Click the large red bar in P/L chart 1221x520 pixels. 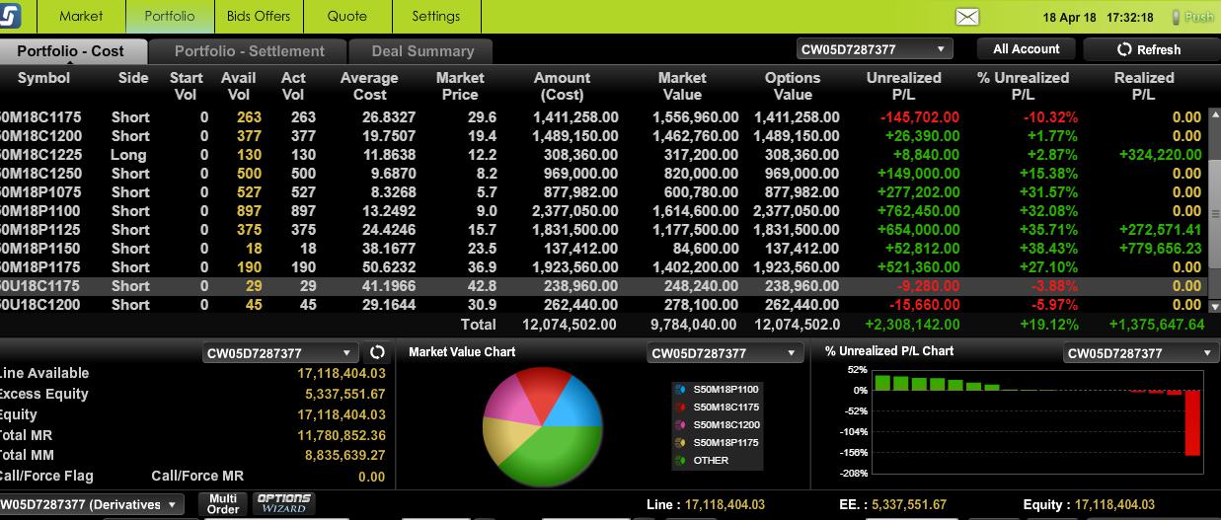click(1192, 422)
